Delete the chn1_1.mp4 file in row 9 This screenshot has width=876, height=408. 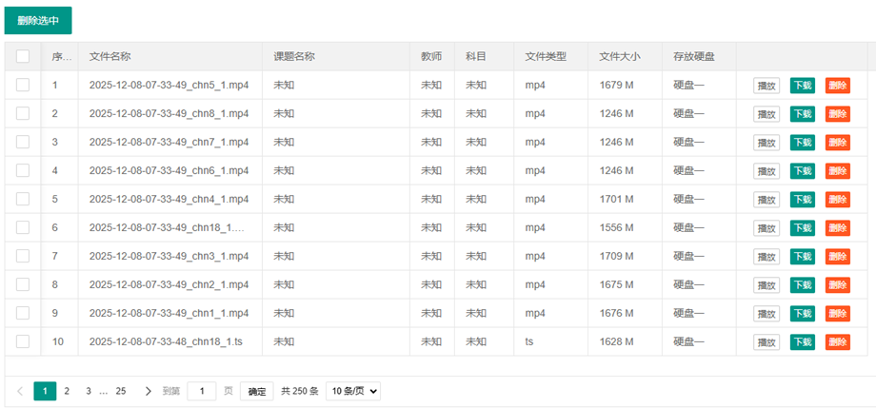[x=837, y=314]
